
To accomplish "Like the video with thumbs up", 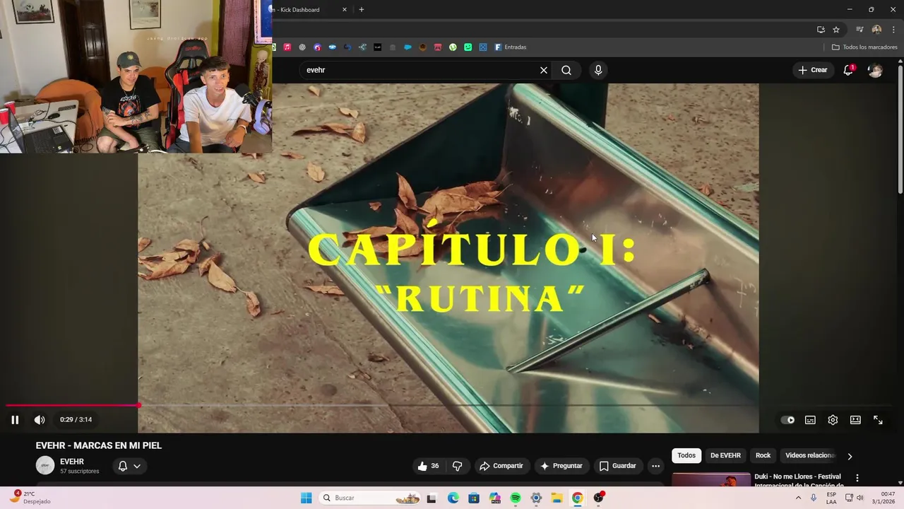I will [x=428, y=466].
